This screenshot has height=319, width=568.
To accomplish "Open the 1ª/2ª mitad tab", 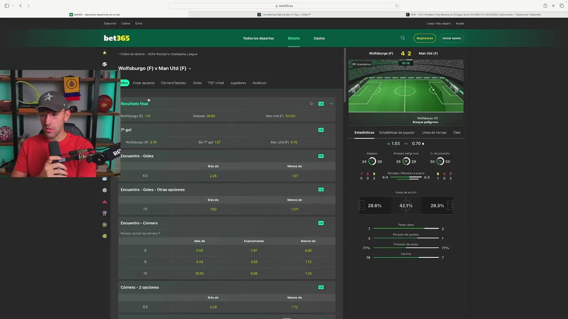I will (216, 83).
